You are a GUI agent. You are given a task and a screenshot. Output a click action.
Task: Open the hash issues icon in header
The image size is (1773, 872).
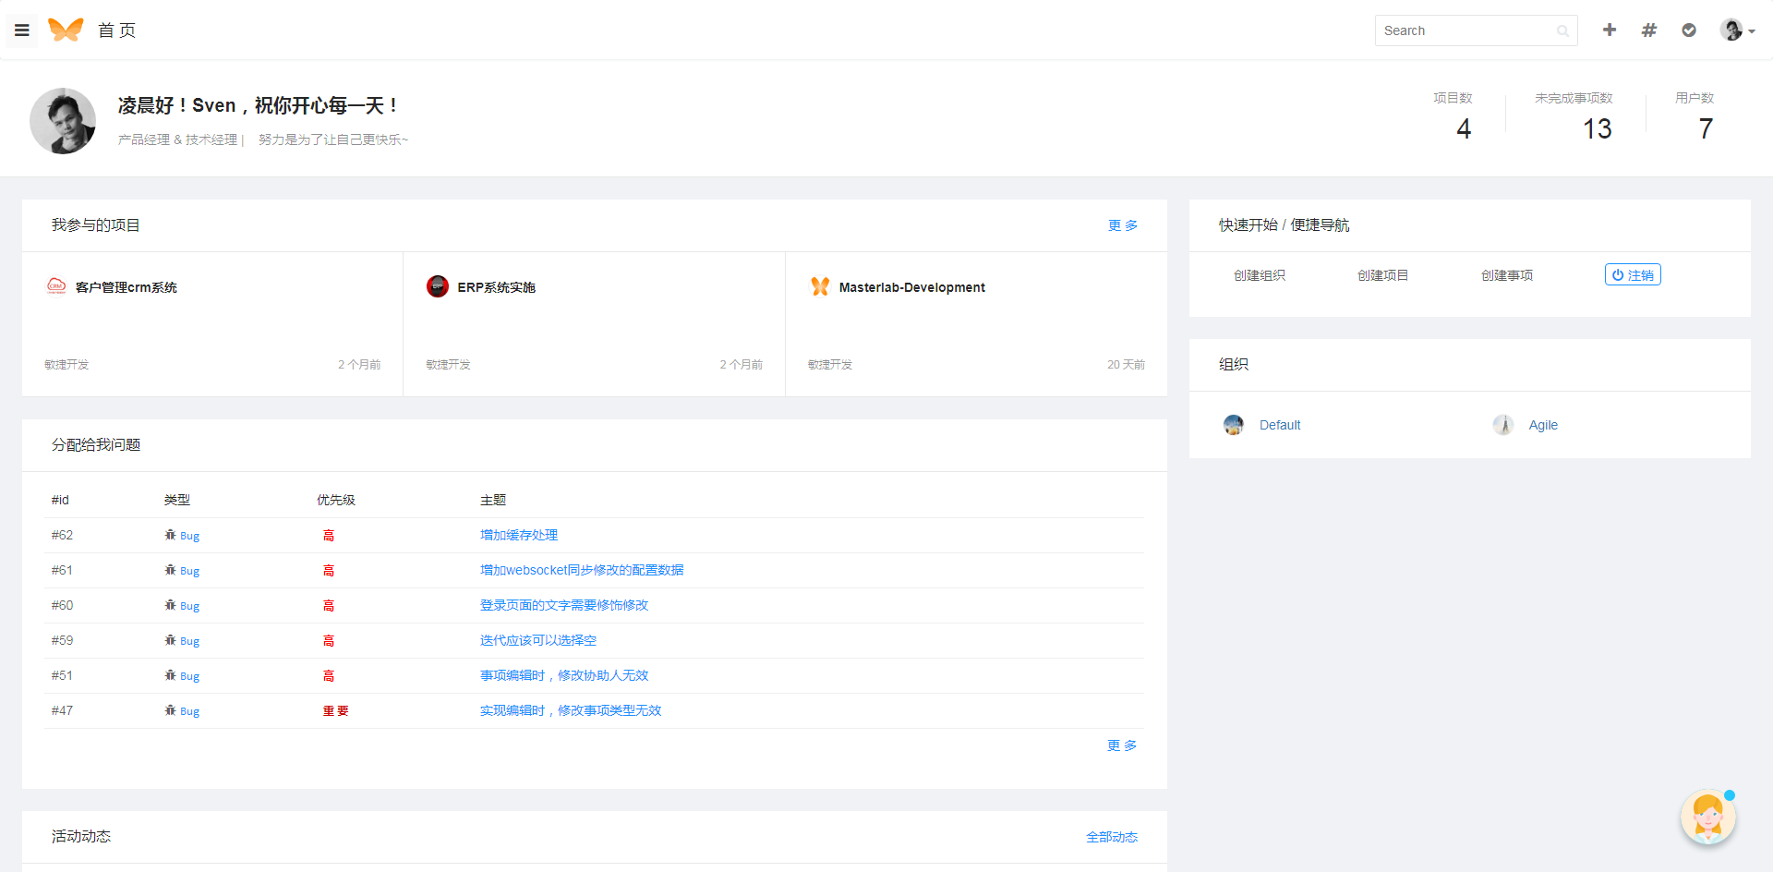tap(1649, 30)
